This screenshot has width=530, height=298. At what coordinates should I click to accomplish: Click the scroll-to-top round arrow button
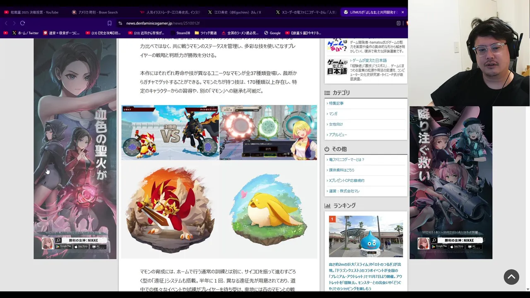coord(511,277)
